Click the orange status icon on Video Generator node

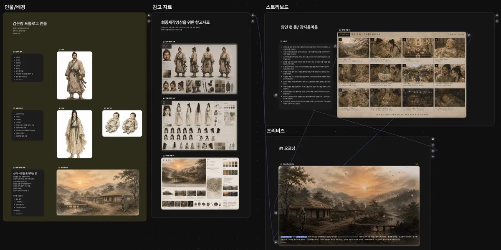416,164
